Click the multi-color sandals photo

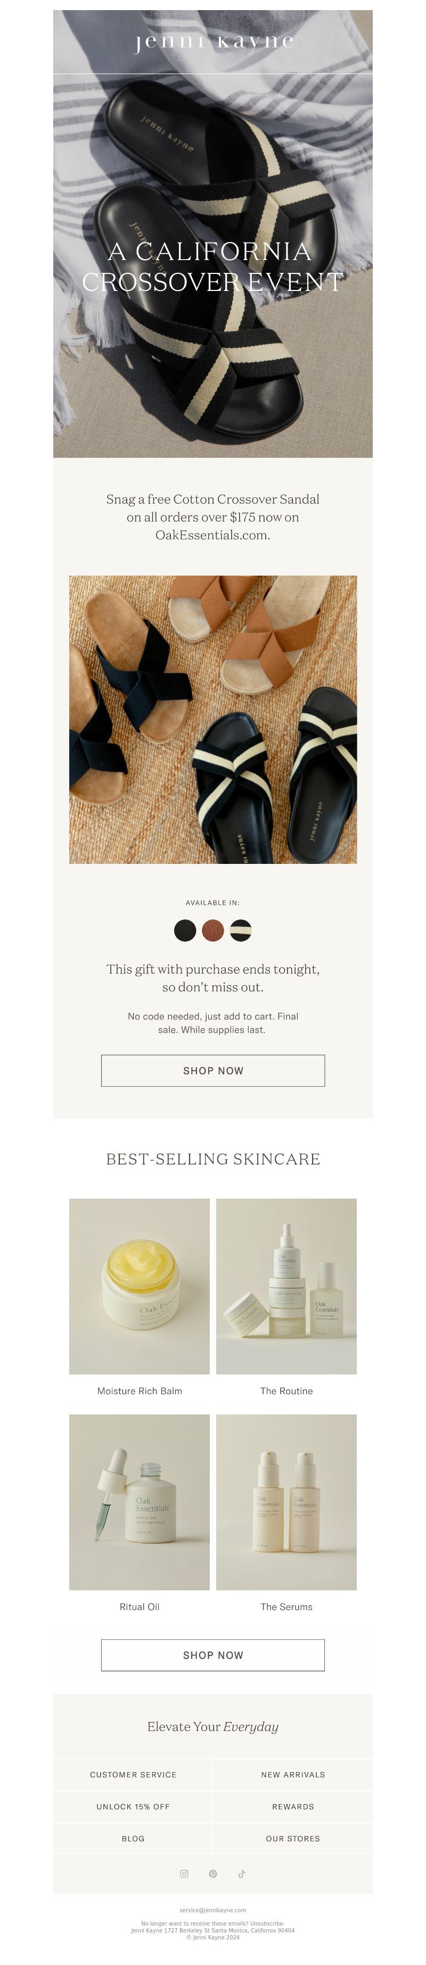[212, 719]
